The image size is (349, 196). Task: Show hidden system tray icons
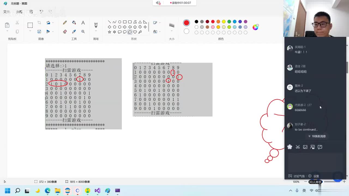(x=291, y=191)
